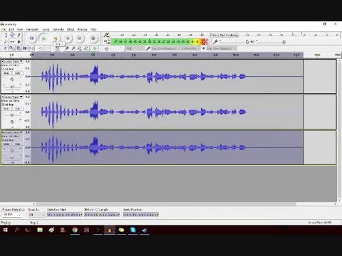Select the Multi-Tool star icon
Viewport: 342px width, 256px height.
19,42
